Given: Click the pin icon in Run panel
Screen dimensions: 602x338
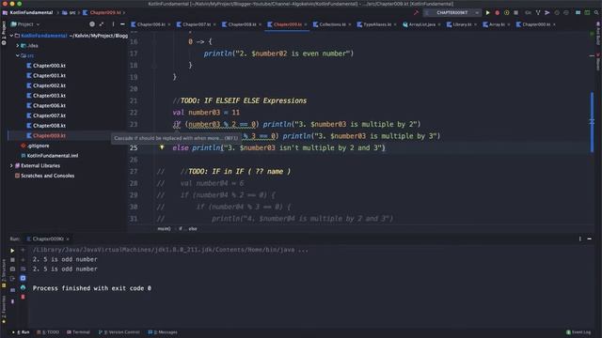Looking at the screenshot, I should pyautogui.click(x=12, y=301).
